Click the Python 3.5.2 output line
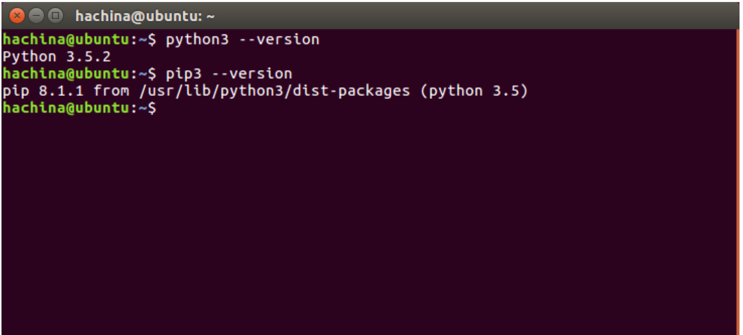Image resolution: width=743 pixels, height=335 pixels. pos(56,57)
